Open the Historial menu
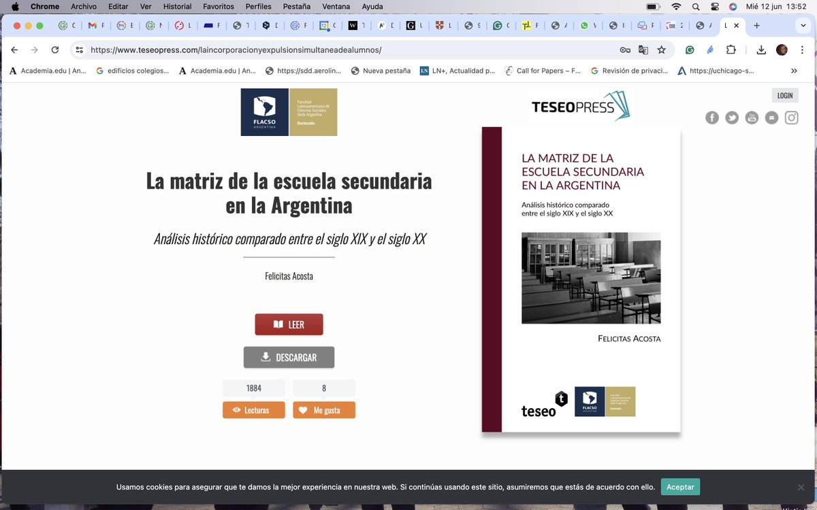 point(177,6)
